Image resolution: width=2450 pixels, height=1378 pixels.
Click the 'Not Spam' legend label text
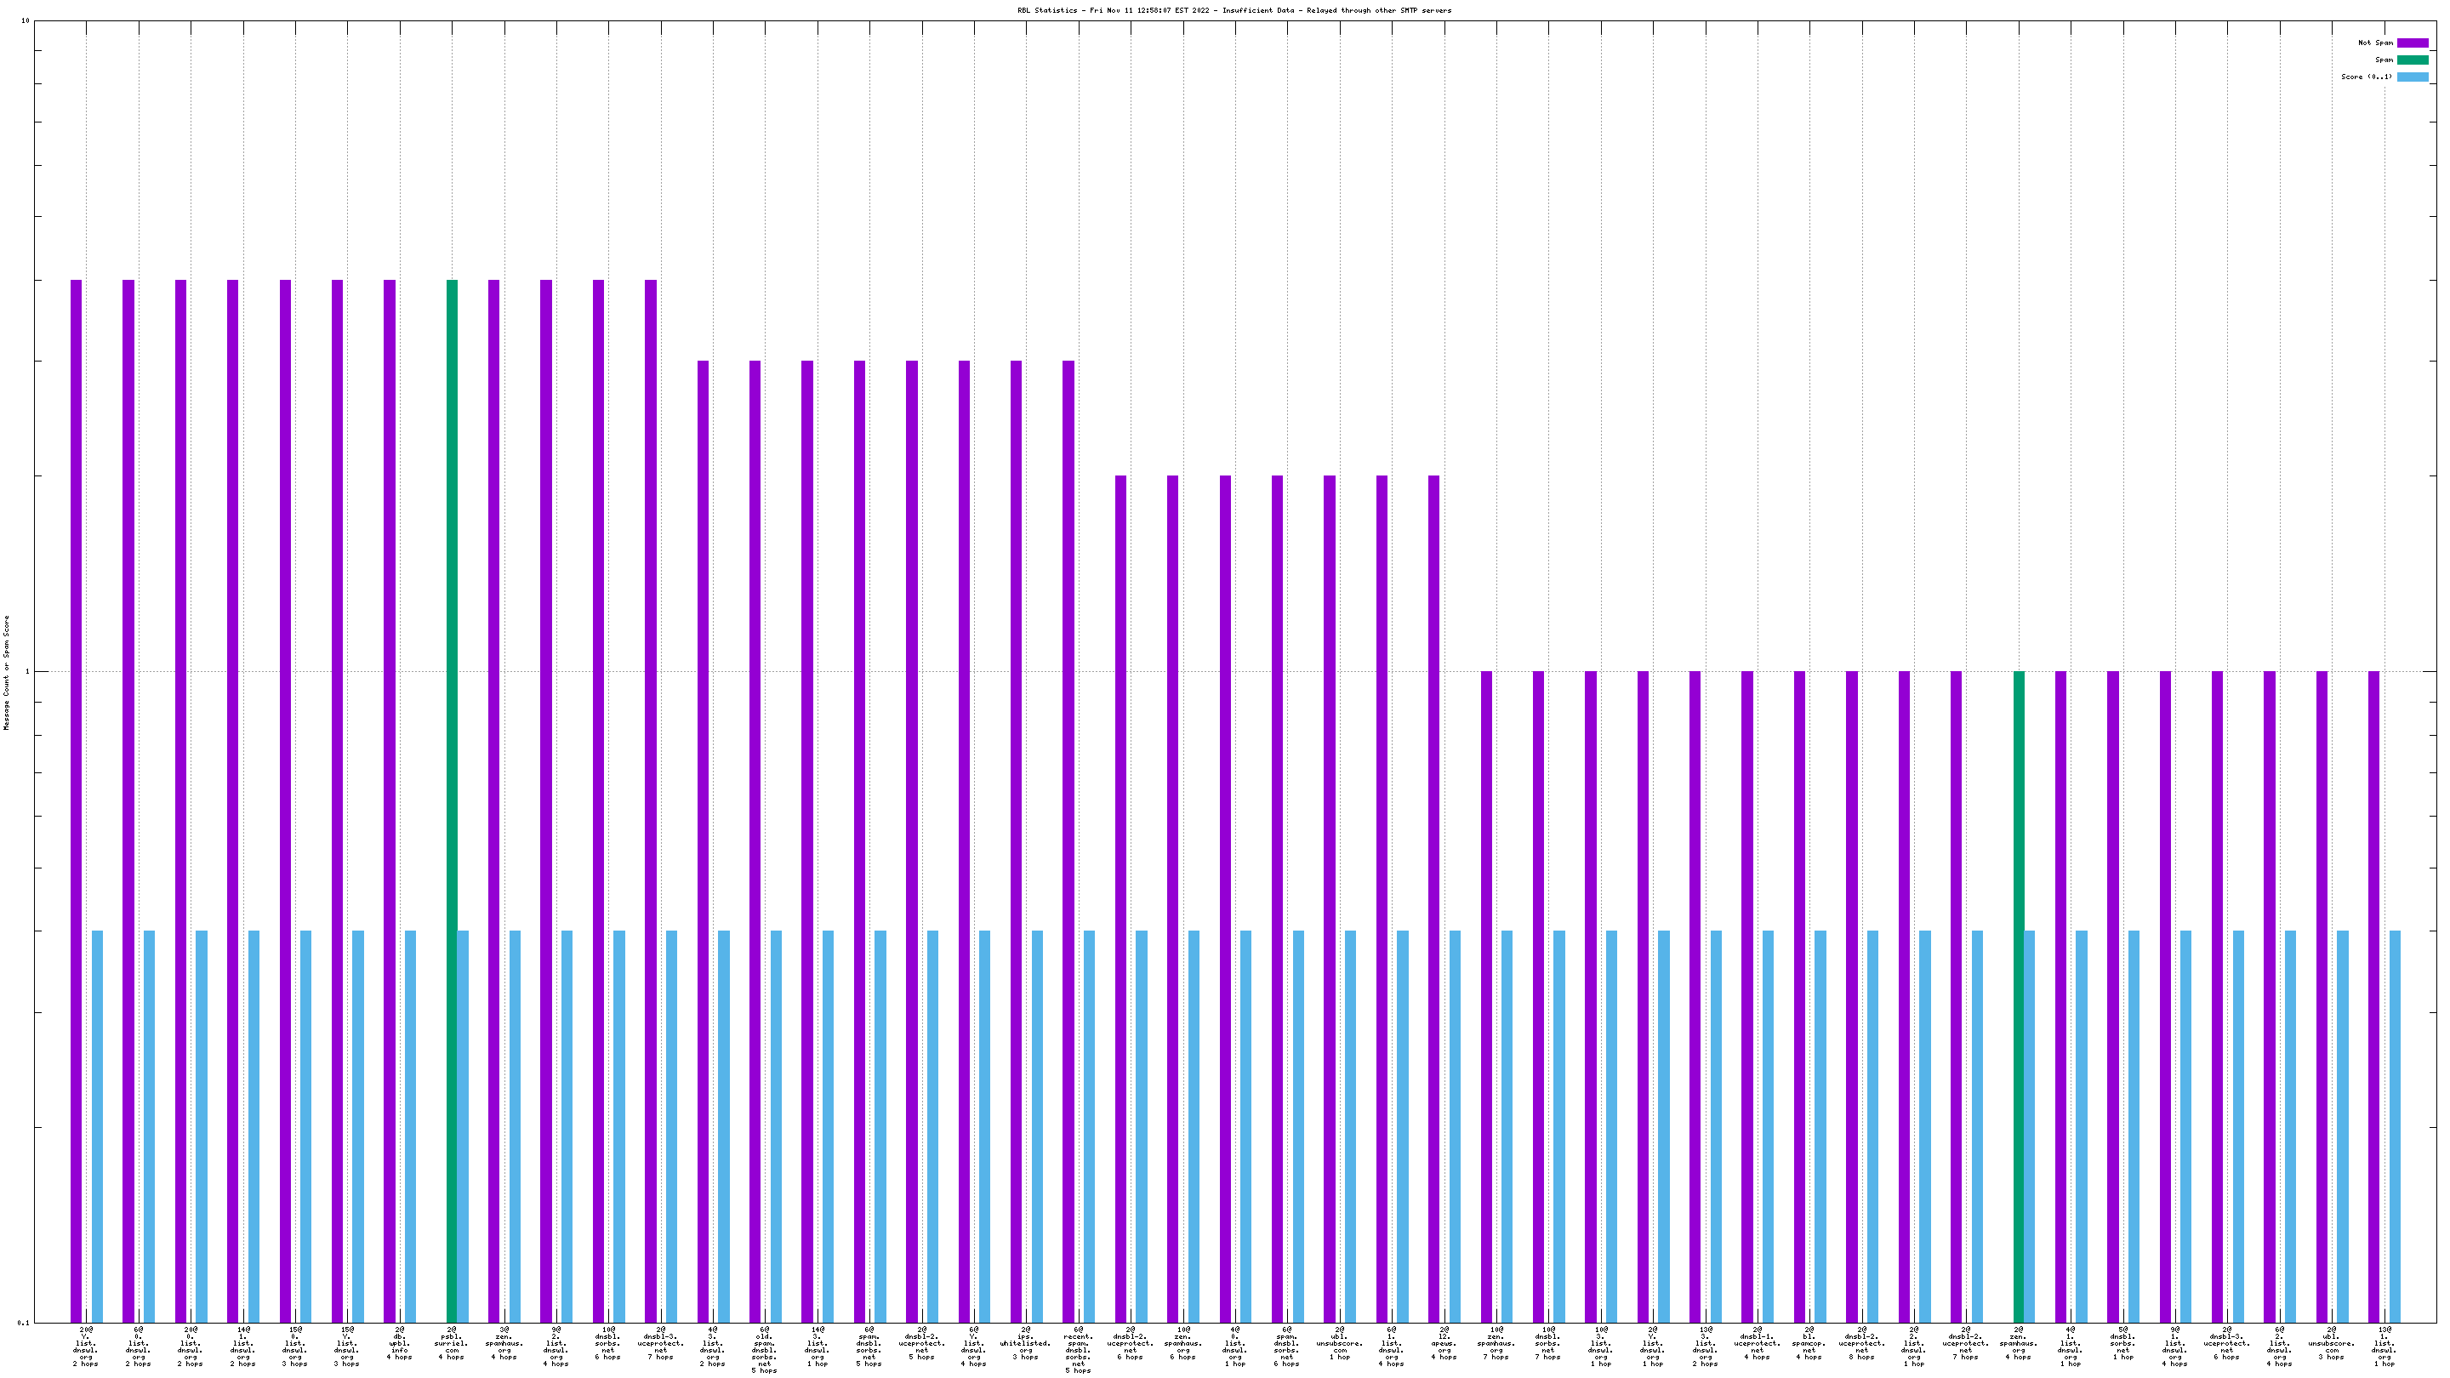point(2375,43)
